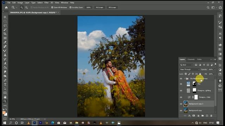Open the Search icon at top right
This screenshot has width=225, height=126.
tap(208, 7)
